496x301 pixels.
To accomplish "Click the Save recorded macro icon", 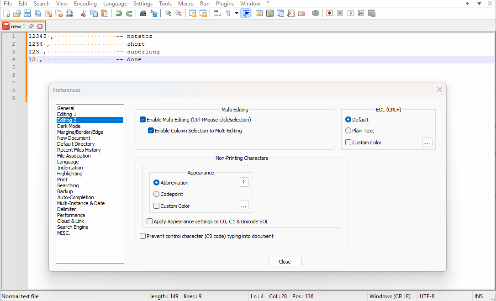I will click(372, 13).
